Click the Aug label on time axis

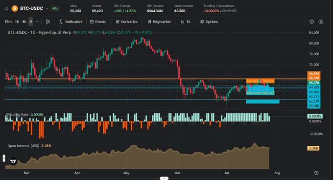[277, 173]
